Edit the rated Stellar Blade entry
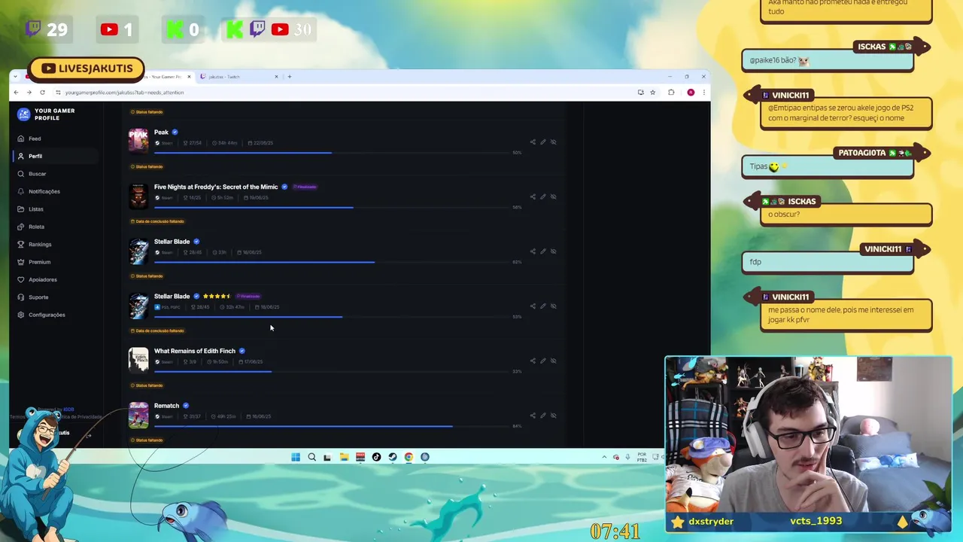 click(542, 306)
